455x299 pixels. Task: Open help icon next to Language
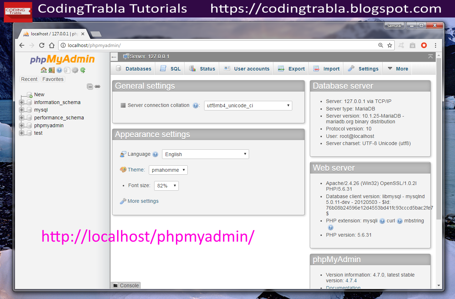[155, 154]
